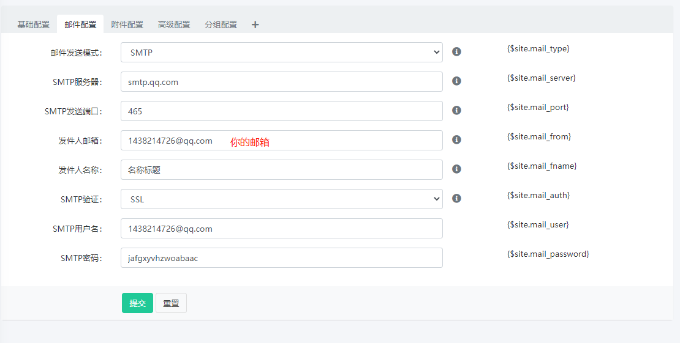Screen dimensions: 680x343
Task: Click info icon beside 发件人名称 field
Action: click(x=456, y=169)
